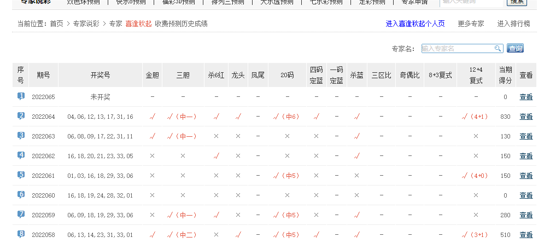Click row number 2 speech-bubble icon
This screenshot has height=243, width=544.
click(21, 116)
